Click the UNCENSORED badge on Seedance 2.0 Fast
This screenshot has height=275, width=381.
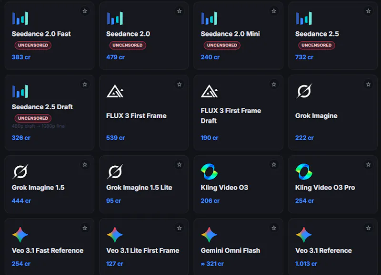(x=33, y=45)
